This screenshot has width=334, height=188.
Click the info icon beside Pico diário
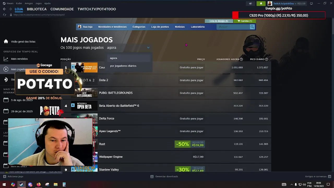(x=266, y=59)
